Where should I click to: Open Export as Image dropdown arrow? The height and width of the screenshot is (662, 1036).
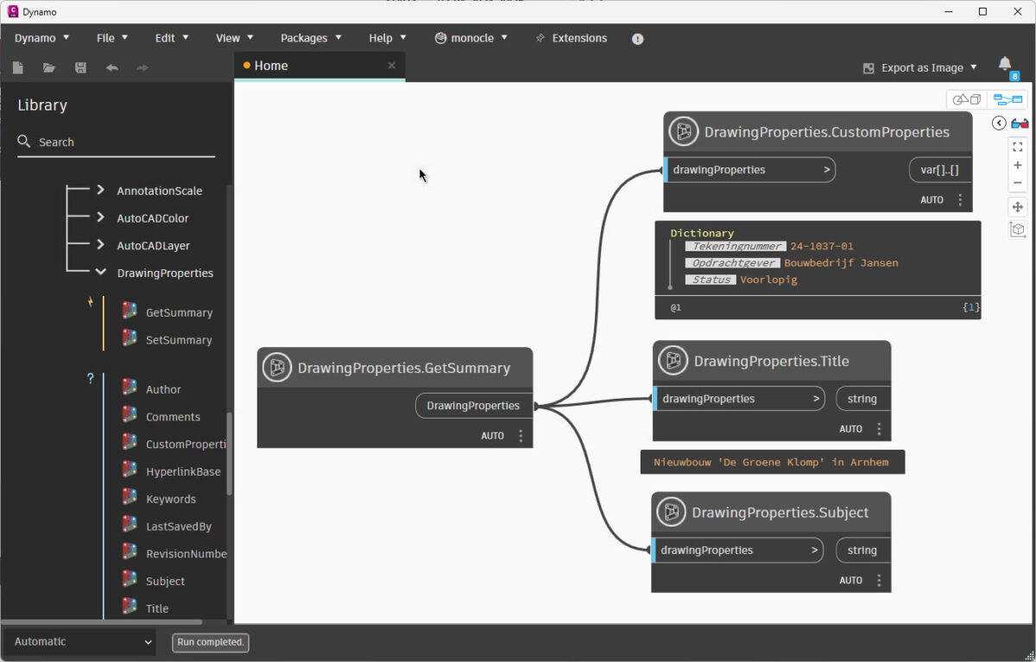tap(974, 67)
